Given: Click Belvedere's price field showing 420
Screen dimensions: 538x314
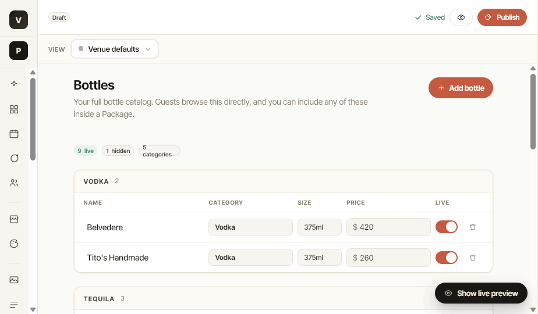Looking at the screenshot, I should (x=388, y=227).
